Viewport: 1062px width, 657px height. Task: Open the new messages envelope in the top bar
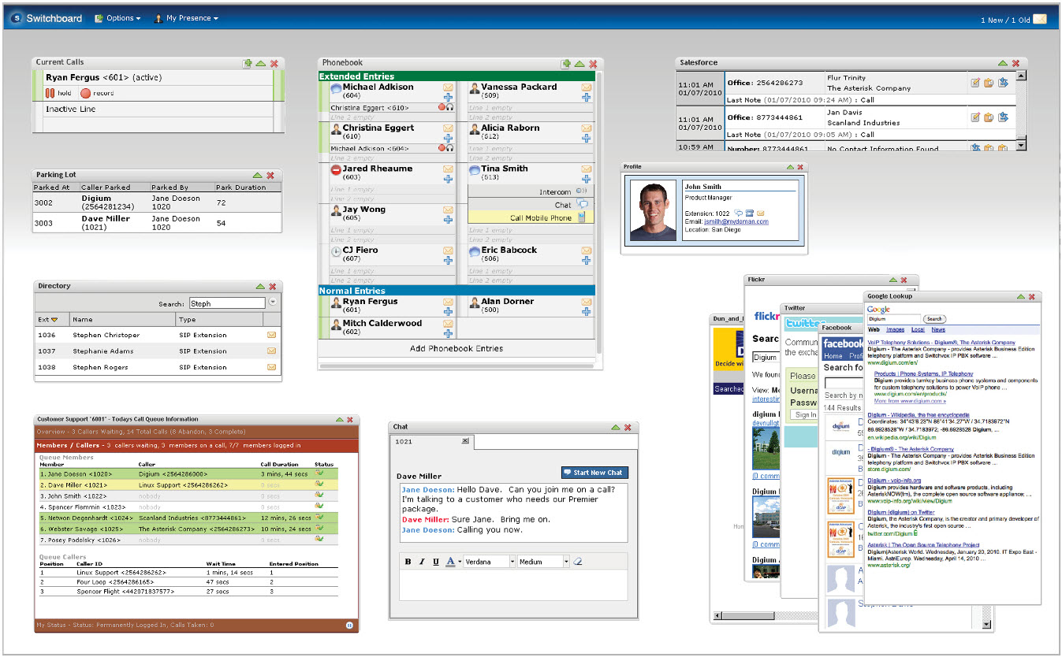tap(1040, 20)
